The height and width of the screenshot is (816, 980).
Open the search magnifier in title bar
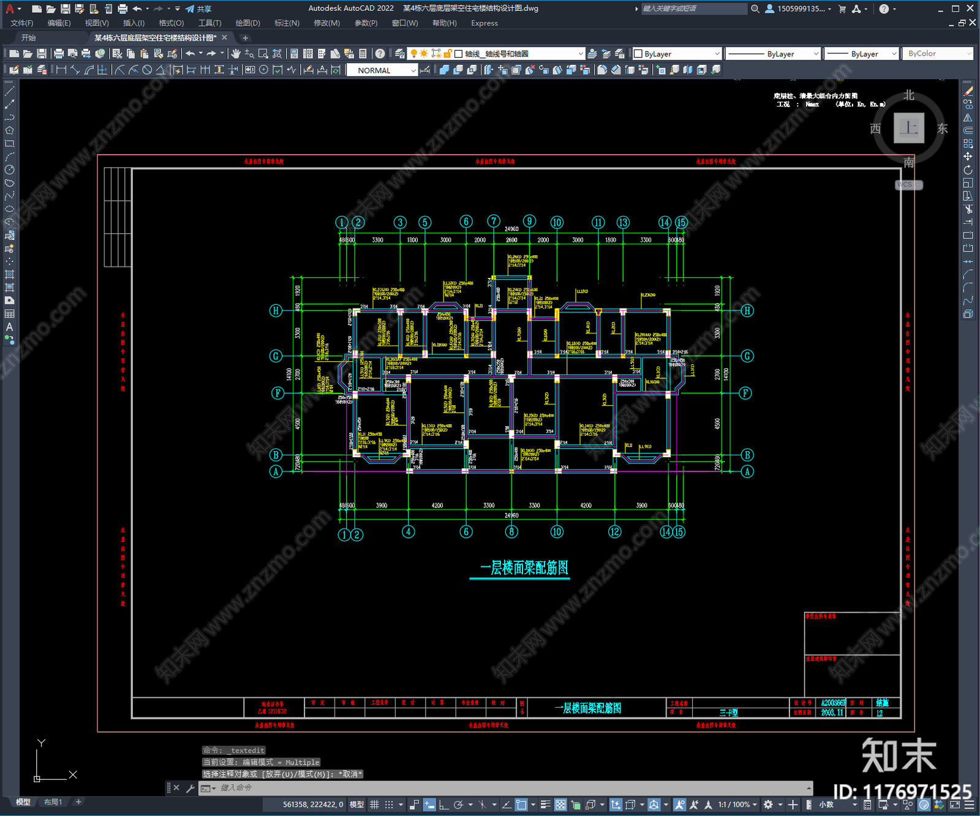(755, 9)
